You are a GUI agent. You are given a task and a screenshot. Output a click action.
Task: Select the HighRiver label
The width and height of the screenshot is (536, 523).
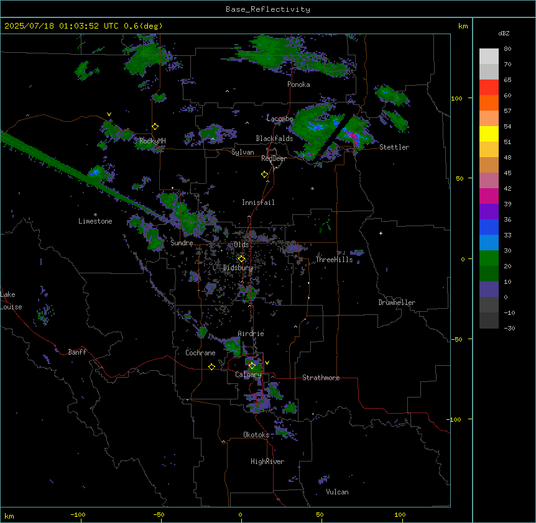pos(267,462)
